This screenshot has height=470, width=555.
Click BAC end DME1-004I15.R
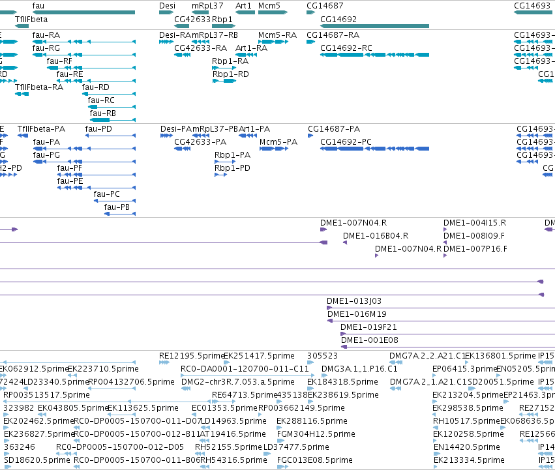click(475, 222)
